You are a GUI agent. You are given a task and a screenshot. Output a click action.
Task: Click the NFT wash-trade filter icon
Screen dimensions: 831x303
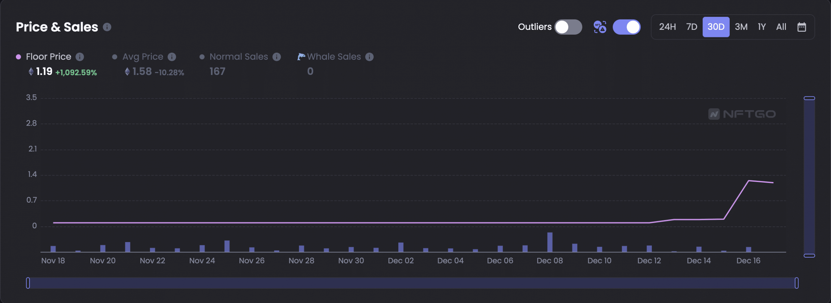tap(600, 27)
